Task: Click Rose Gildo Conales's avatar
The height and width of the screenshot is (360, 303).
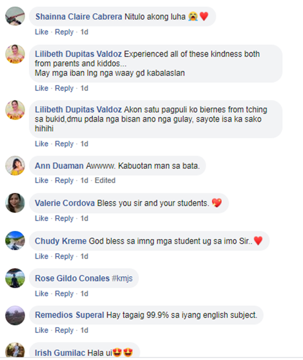Action: pyautogui.click(x=15, y=278)
